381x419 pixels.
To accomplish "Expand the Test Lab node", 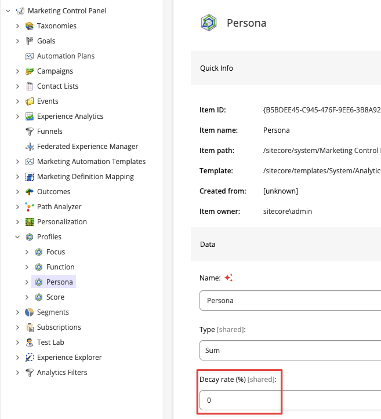I will [x=17, y=343].
